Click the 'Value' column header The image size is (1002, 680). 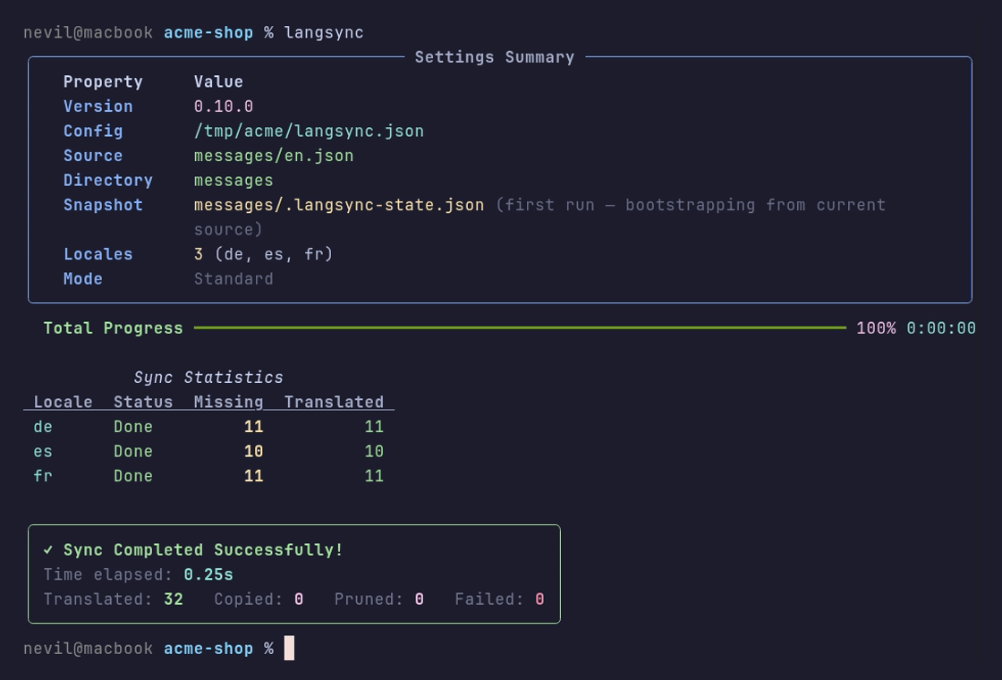[x=218, y=81]
